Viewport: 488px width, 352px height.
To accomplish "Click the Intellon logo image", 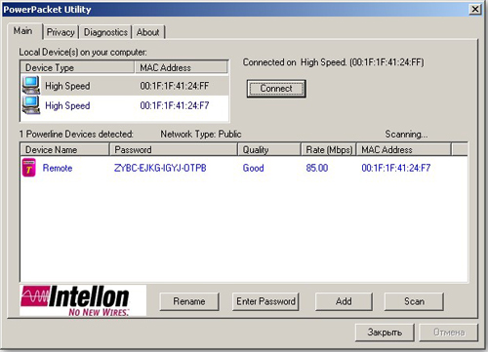I will pos(83,300).
